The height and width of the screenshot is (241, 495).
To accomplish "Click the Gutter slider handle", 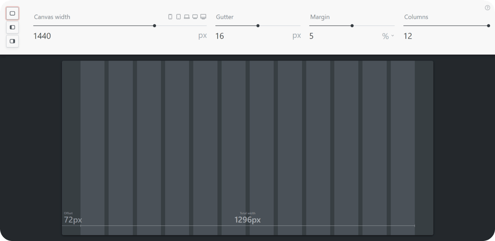I will (258, 25).
